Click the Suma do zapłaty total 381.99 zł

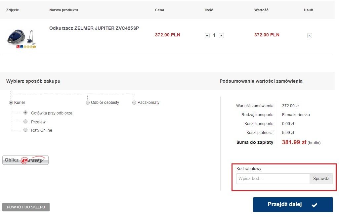coord(294,142)
